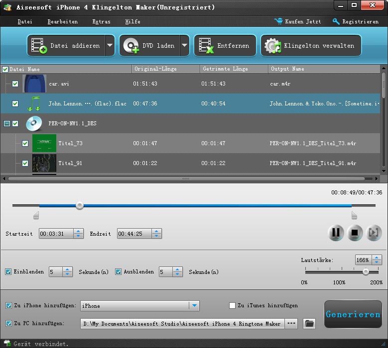Uncheck the Titel_73 checkbox
Screen dimensions: 388x348
point(25,143)
